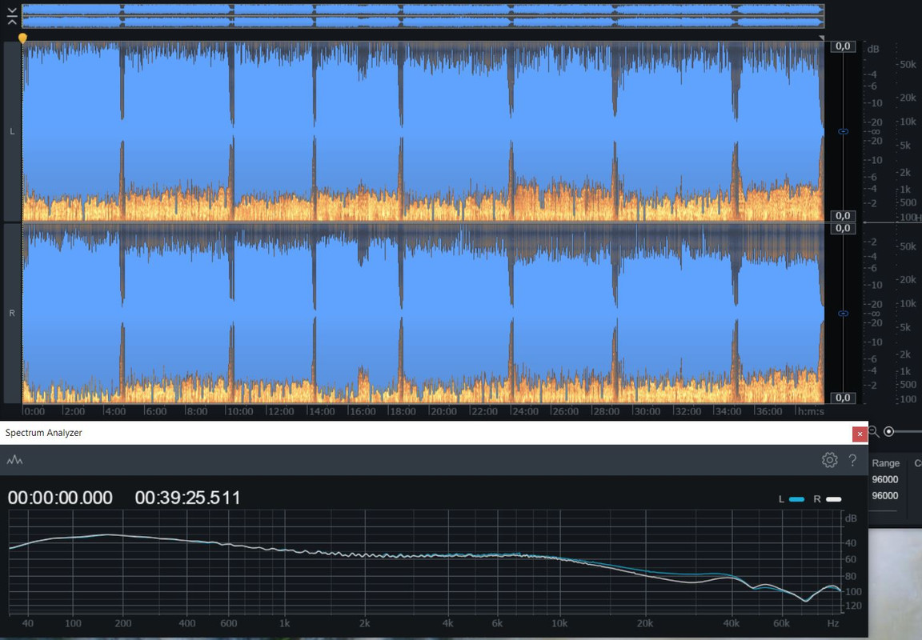Click the h:m:s time format label
The height and width of the screenshot is (640, 922).
(810, 411)
